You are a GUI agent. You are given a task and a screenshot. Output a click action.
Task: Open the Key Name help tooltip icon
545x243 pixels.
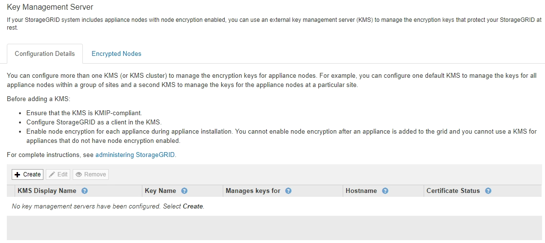(x=184, y=191)
